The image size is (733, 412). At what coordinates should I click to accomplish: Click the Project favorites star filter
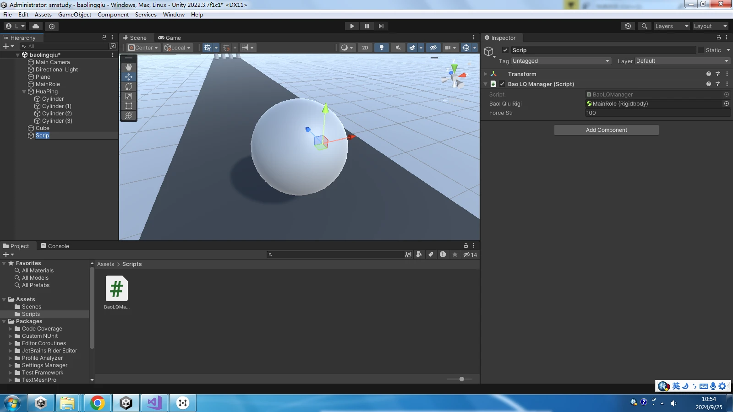pos(455,255)
